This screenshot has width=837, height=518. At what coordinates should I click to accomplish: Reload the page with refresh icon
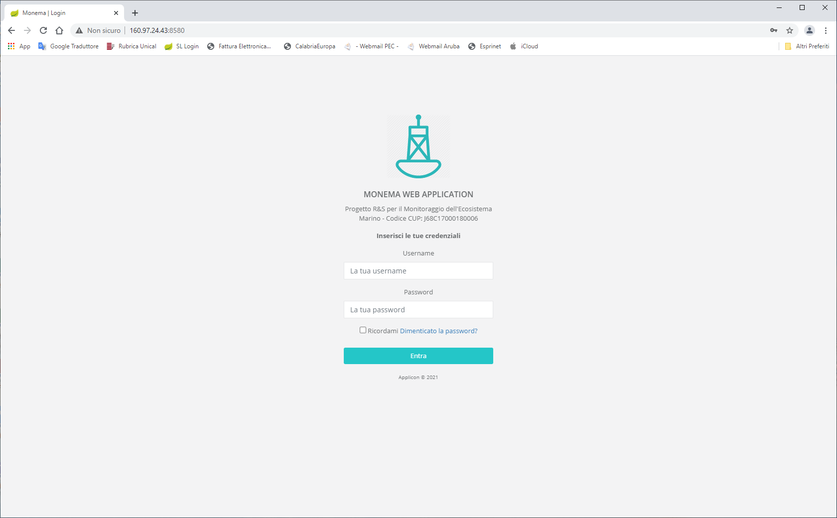coord(43,30)
